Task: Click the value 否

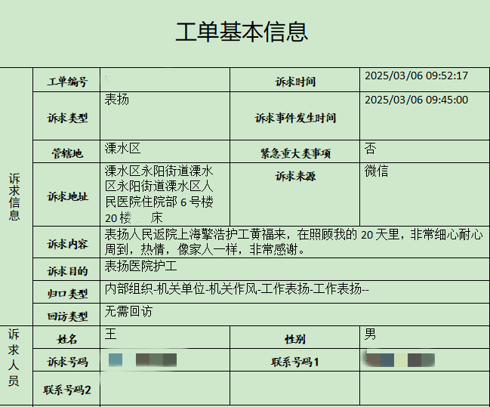Action: coord(370,148)
